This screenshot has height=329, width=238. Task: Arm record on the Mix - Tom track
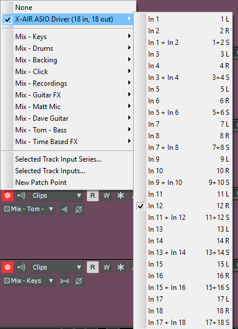tap(8, 195)
